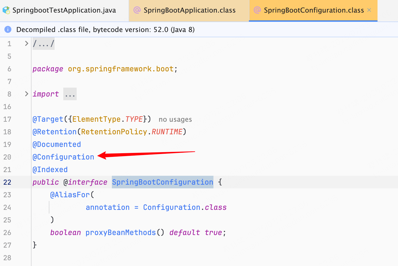398x266 pixels.
Task: Click the folded import ... placeholder
Action: tap(70, 94)
